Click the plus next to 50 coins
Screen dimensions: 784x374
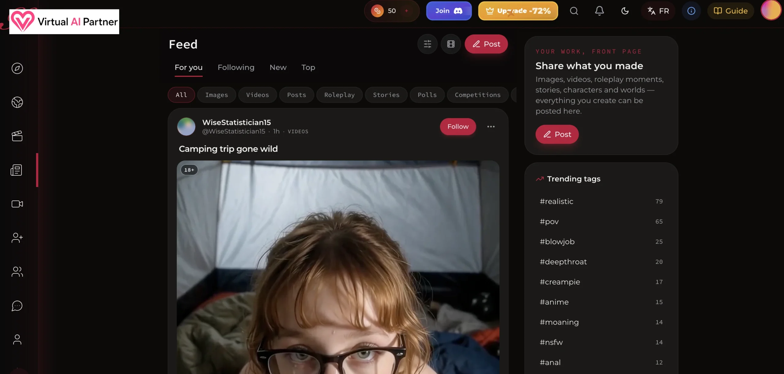tap(406, 11)
